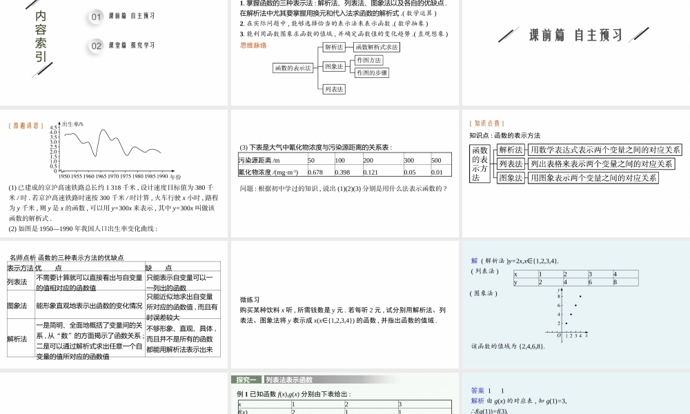The image size is (690, 414).
Task: Select the 函数解析式求法 flowchart box
Action: (x=377, y=48)
